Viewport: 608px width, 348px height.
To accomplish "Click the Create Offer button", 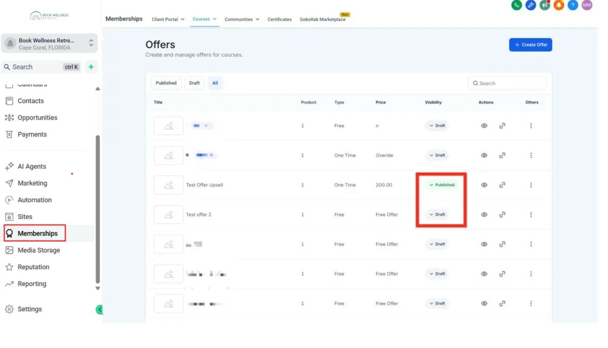I will 530,45.
